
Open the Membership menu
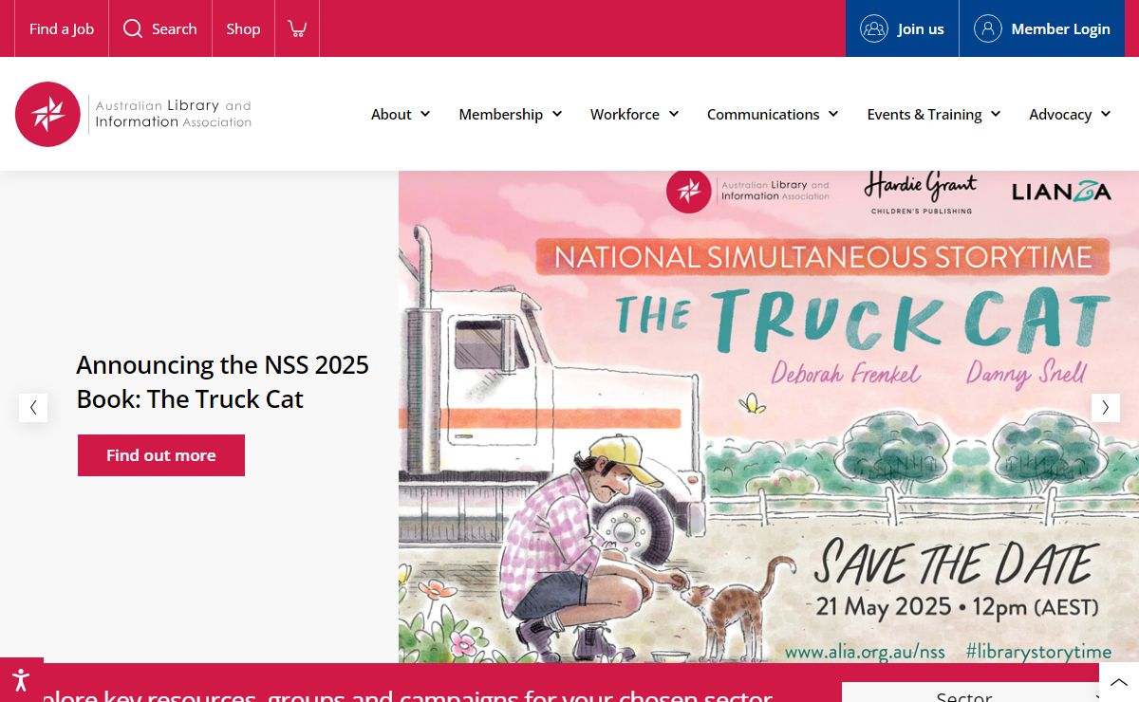501,114
